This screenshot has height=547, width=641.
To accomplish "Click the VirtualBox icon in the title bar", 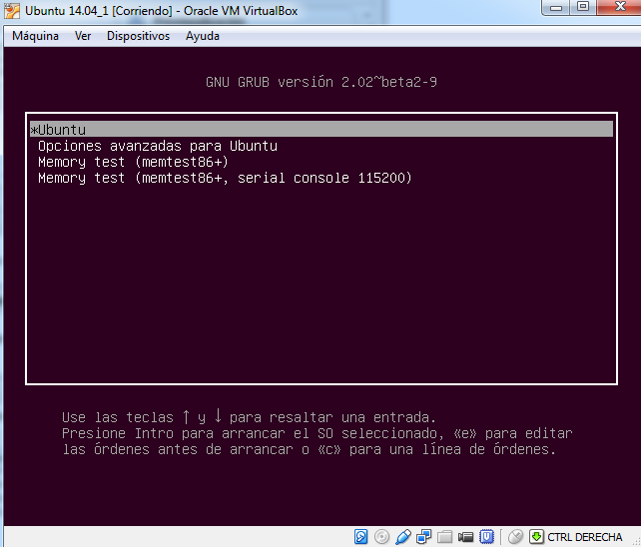I will point(11,11).
